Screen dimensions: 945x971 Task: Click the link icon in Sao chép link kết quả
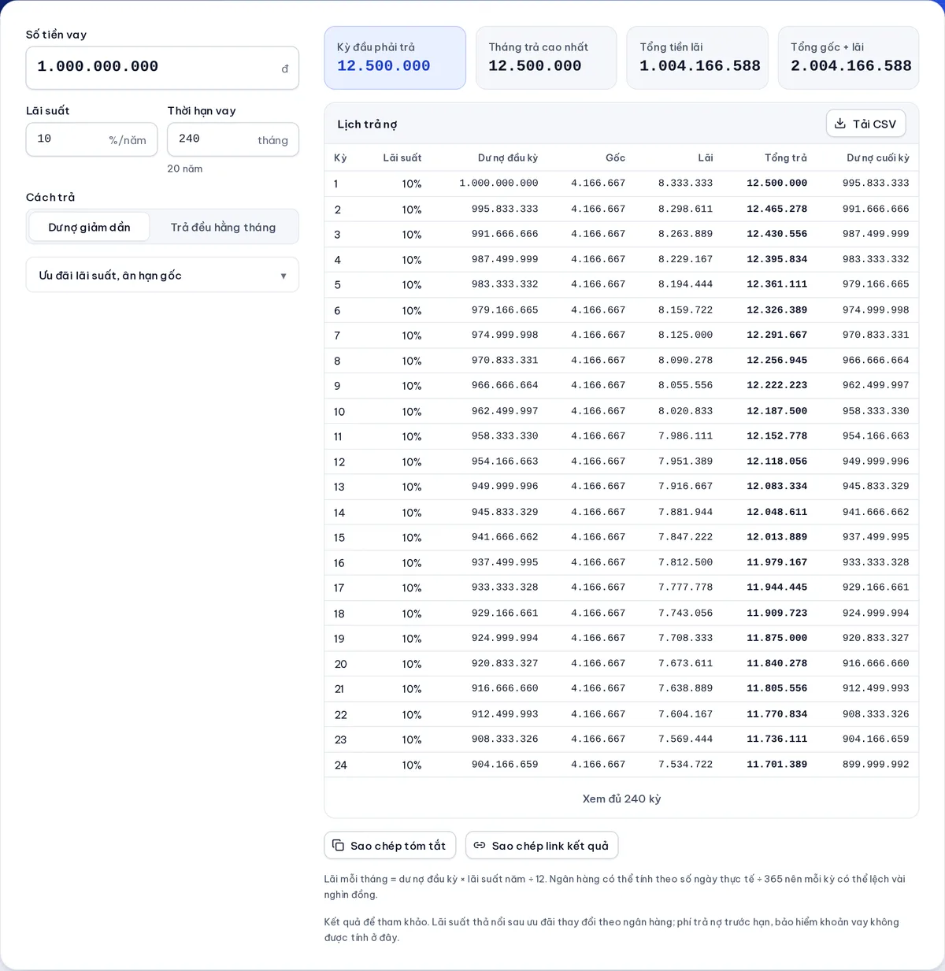click(479, 845)
